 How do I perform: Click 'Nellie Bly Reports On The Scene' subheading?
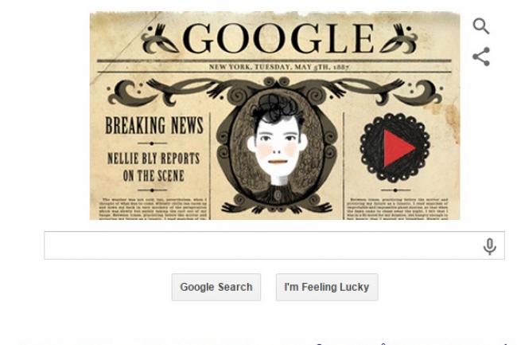[154, 167]
